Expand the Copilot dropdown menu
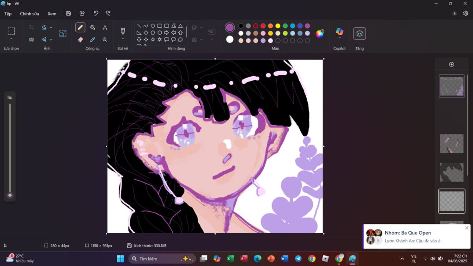473x266 pixels. [340, 38]
